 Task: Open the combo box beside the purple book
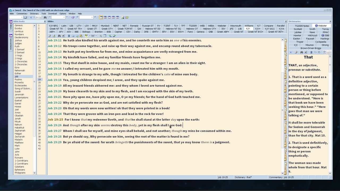[86, 17]
